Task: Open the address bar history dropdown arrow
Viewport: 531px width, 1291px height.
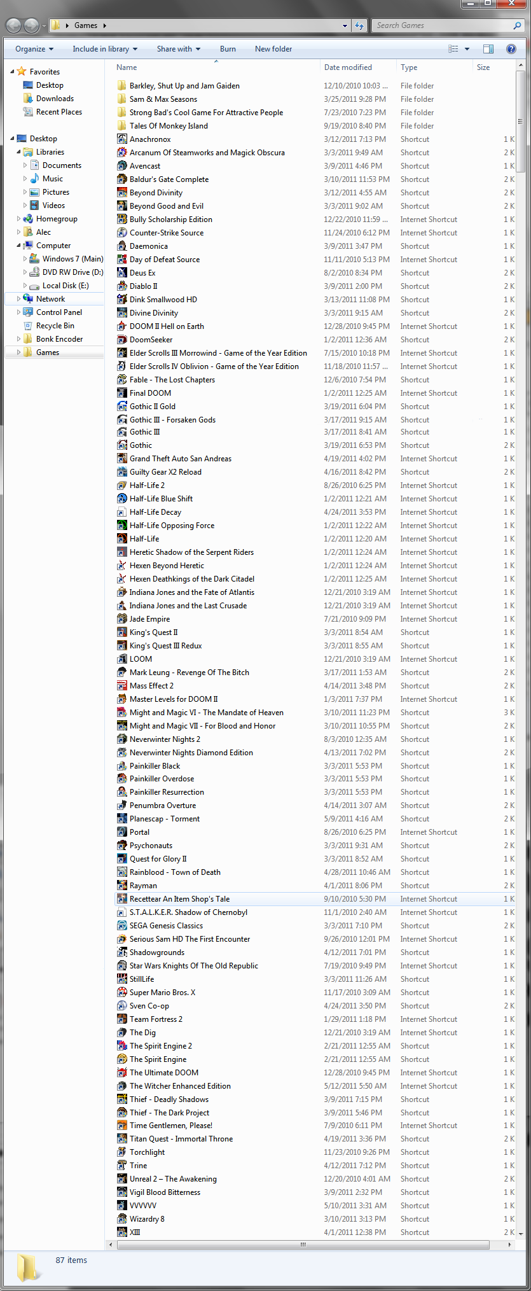Action: (x=345, y=26)
